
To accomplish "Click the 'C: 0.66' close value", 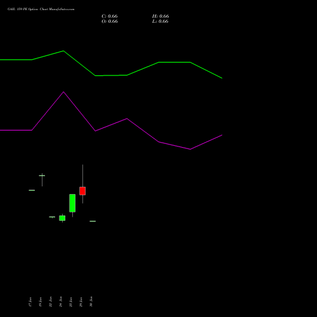I will click(x=110, y=16).
